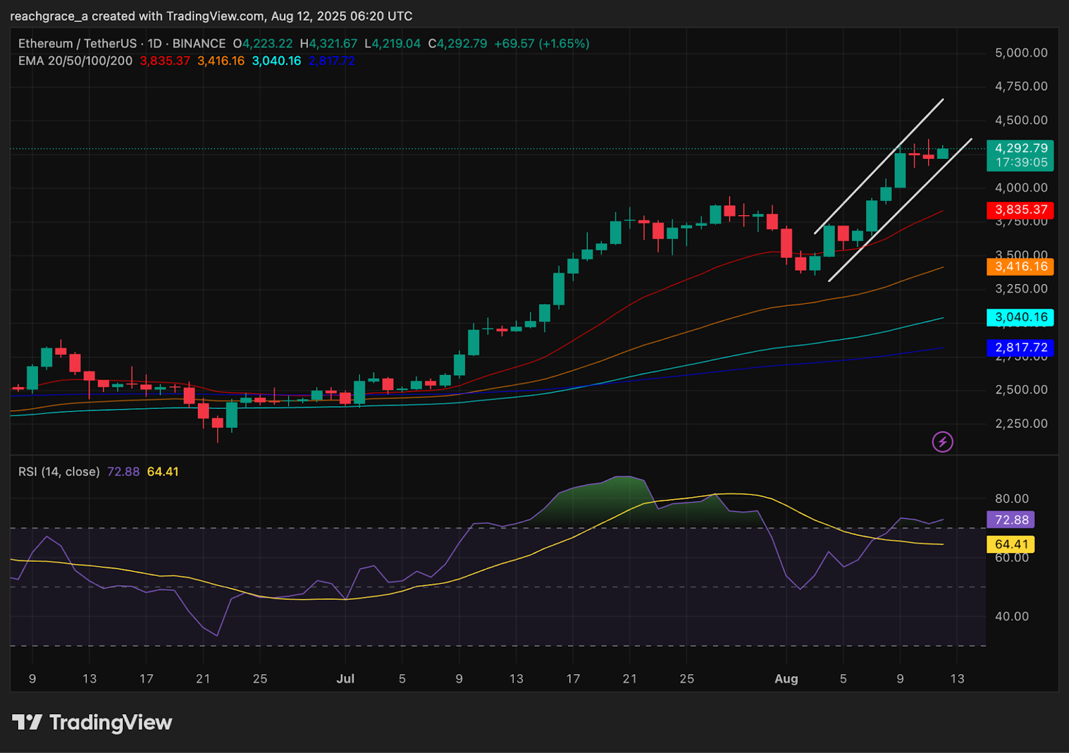Click the Jul label on the time axis

coord(345,679)
